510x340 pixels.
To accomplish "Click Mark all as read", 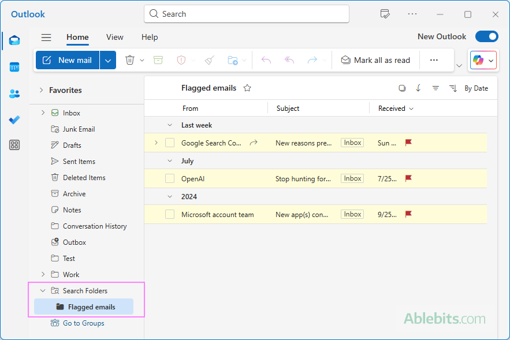I will coord(375,60).
